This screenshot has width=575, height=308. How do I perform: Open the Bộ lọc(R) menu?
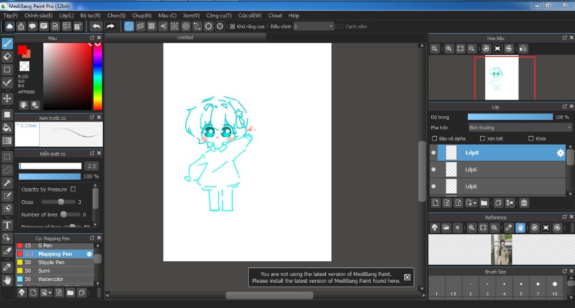90,15
